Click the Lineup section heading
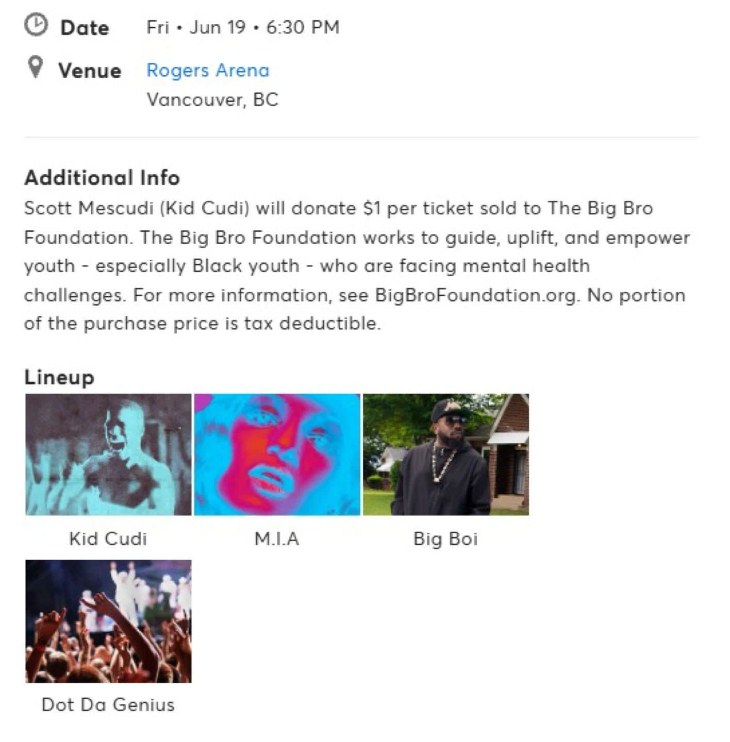 [x=59, y=377]
